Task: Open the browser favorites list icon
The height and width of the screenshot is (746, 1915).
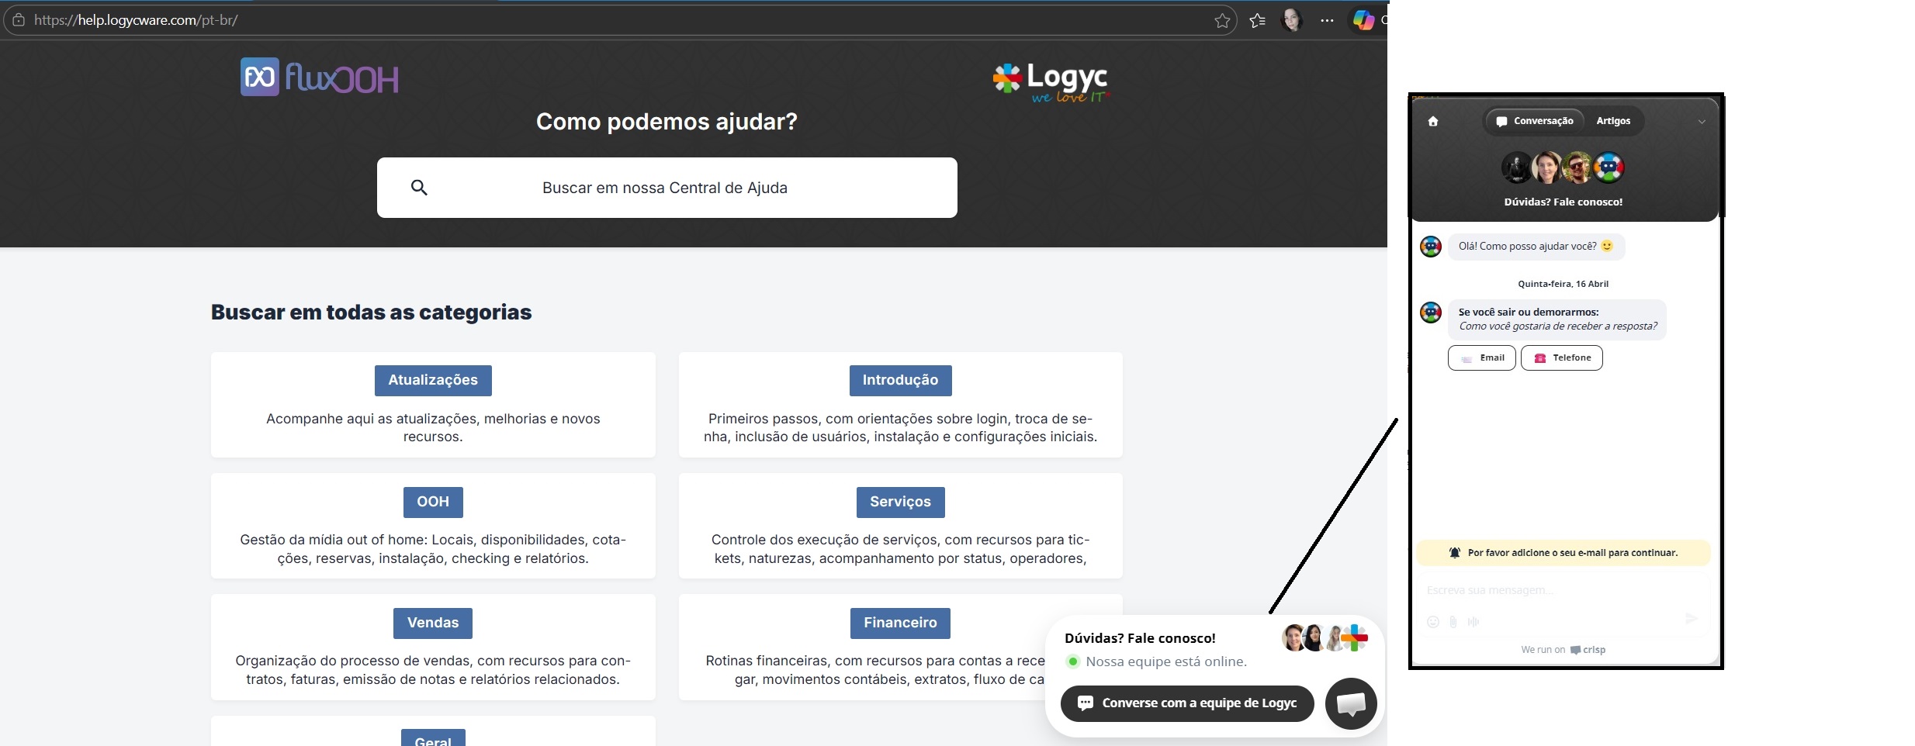Action: tap(1257, 21)
